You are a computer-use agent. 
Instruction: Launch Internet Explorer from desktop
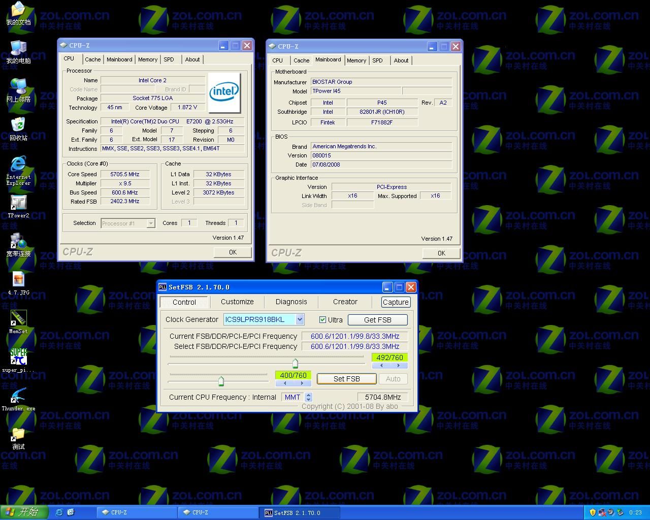[18, 171]
